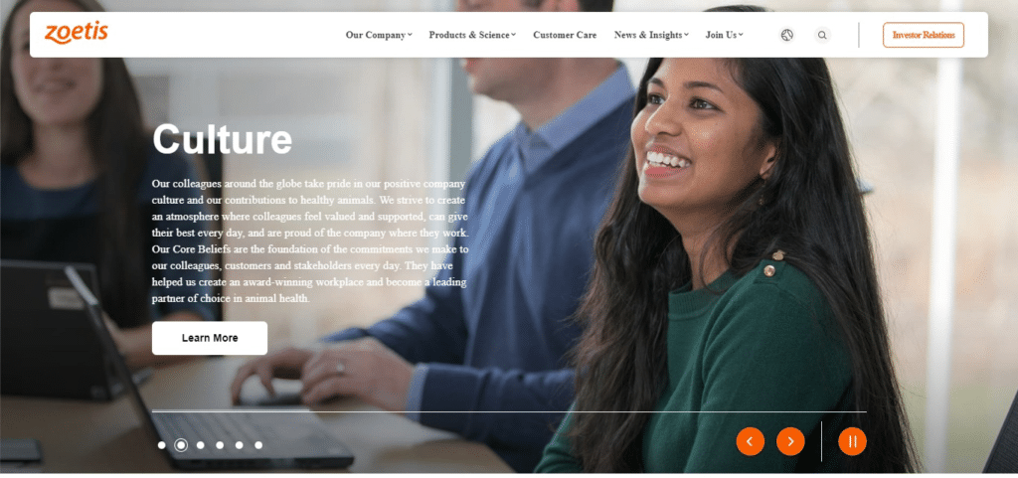Go to previous slide with left arrow
The height and width of the screenshot is (478, 1018).
click(750, 441)
